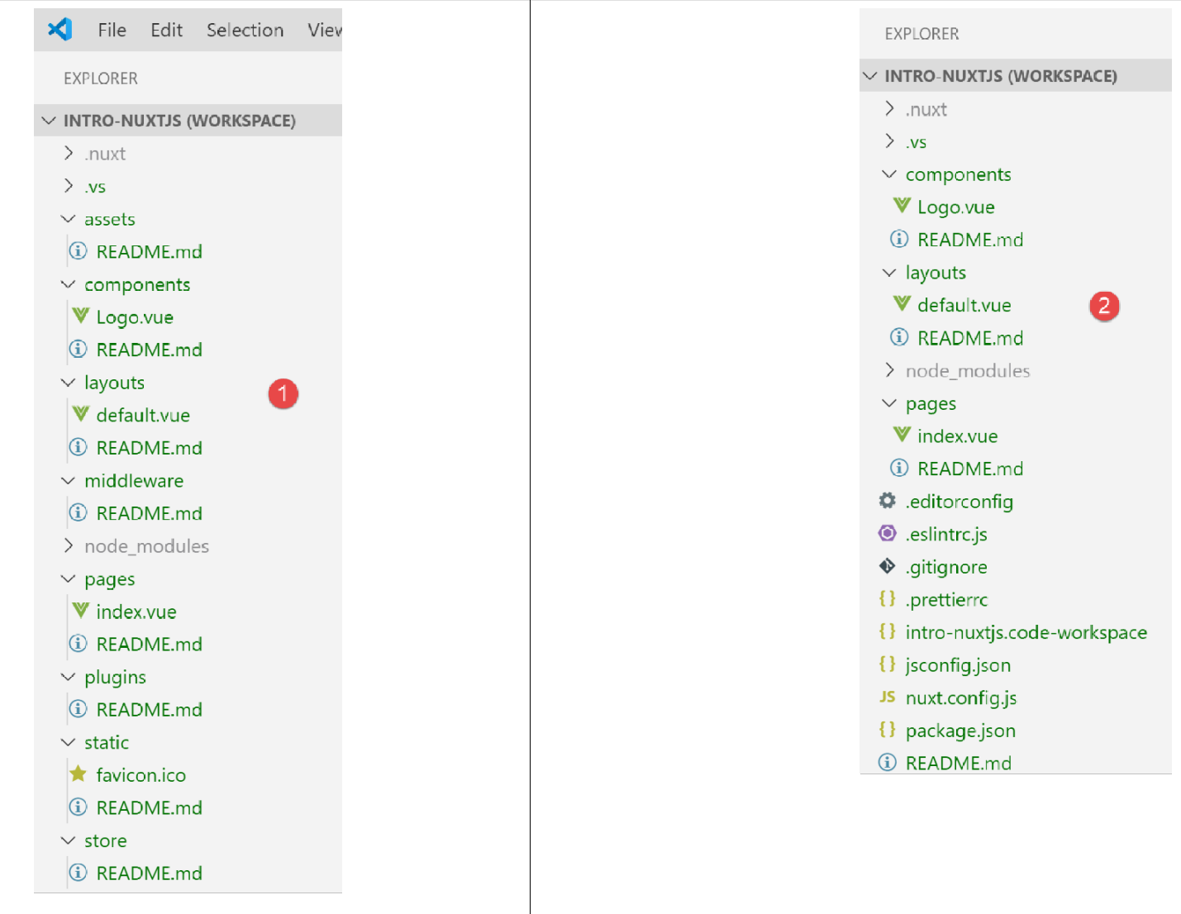
Task: Click the braces icon beside .prettierrc
Action: 887,599
